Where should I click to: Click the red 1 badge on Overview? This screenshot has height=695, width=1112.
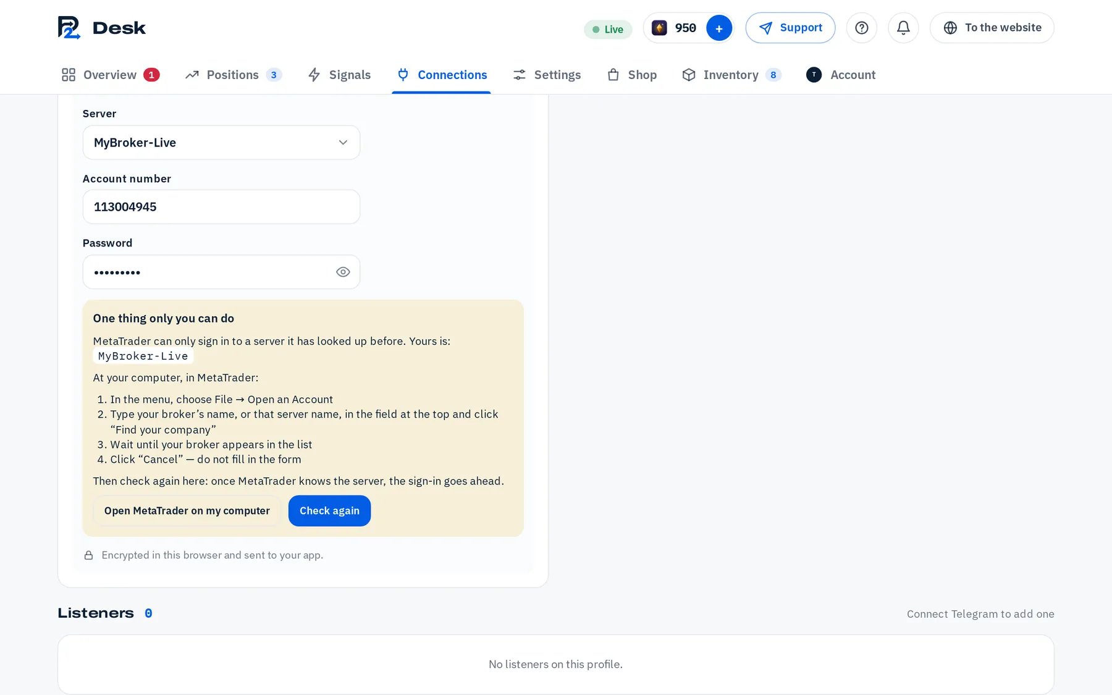(x=151, y=75)
